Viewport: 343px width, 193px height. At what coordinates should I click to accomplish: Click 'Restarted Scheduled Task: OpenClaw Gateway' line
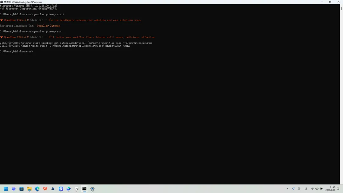coord(30,26)
